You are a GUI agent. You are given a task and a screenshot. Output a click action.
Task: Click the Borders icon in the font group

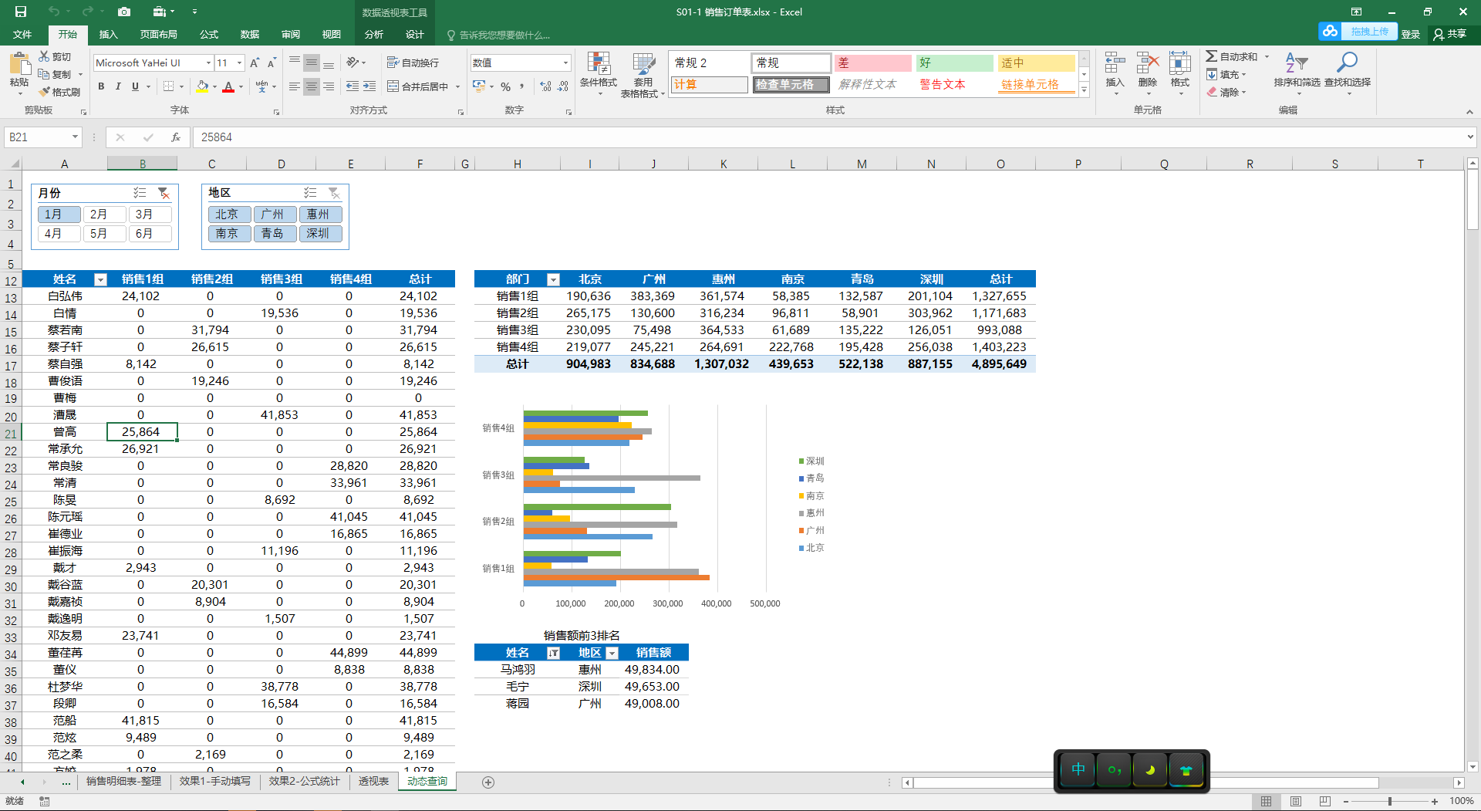click(x=169, y=86)
